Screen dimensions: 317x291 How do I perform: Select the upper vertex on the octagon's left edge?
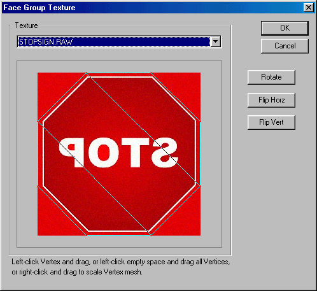click(x=38, y=122)
